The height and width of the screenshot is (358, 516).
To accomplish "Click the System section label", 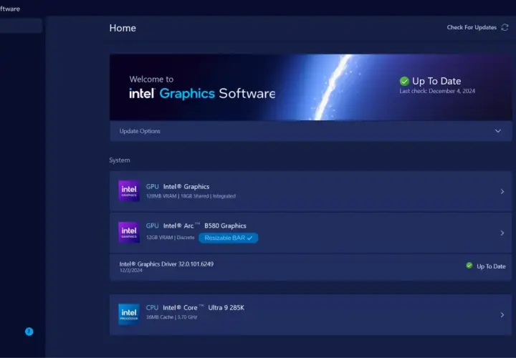I will (x=120, y=160).
